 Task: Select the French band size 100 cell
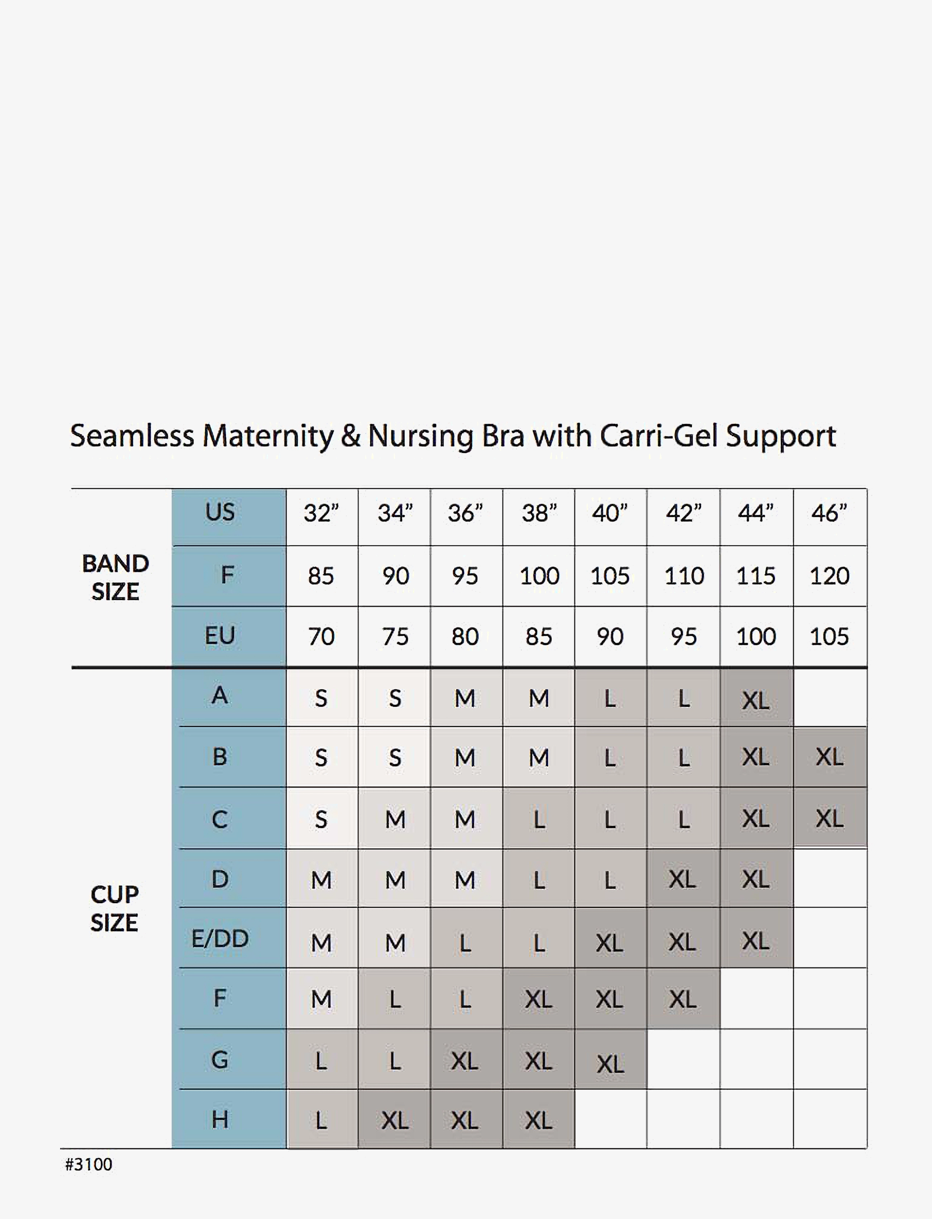(x=539, y=576)
